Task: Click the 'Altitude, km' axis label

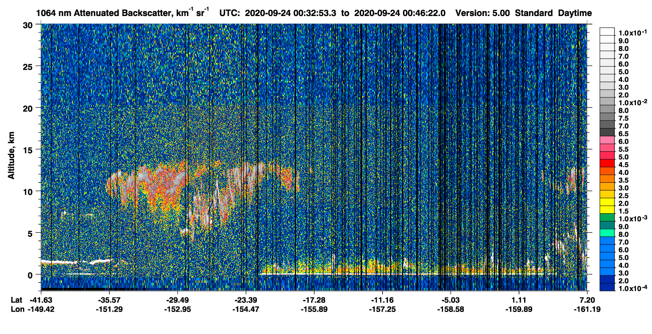Action: click(11, 157)
